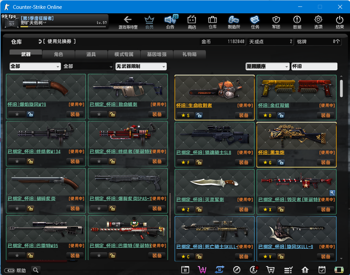Open the white 全部 weapon category dropdown

coord(35,66)
